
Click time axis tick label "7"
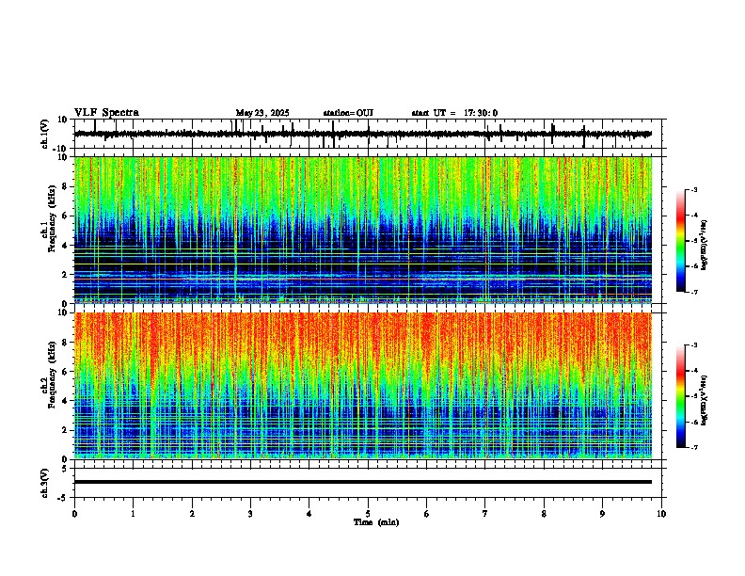click(485, 514)
